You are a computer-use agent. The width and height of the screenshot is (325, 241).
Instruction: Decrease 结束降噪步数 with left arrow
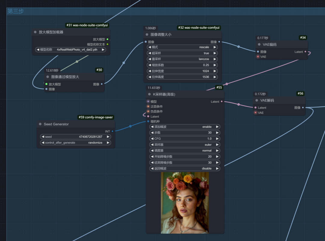[152, 163]
